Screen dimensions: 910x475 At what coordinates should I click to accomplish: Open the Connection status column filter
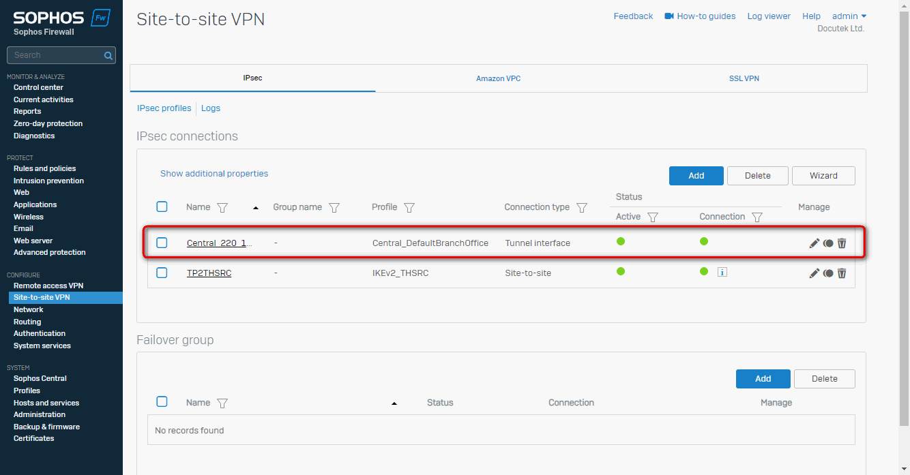[x=757, y=217]
